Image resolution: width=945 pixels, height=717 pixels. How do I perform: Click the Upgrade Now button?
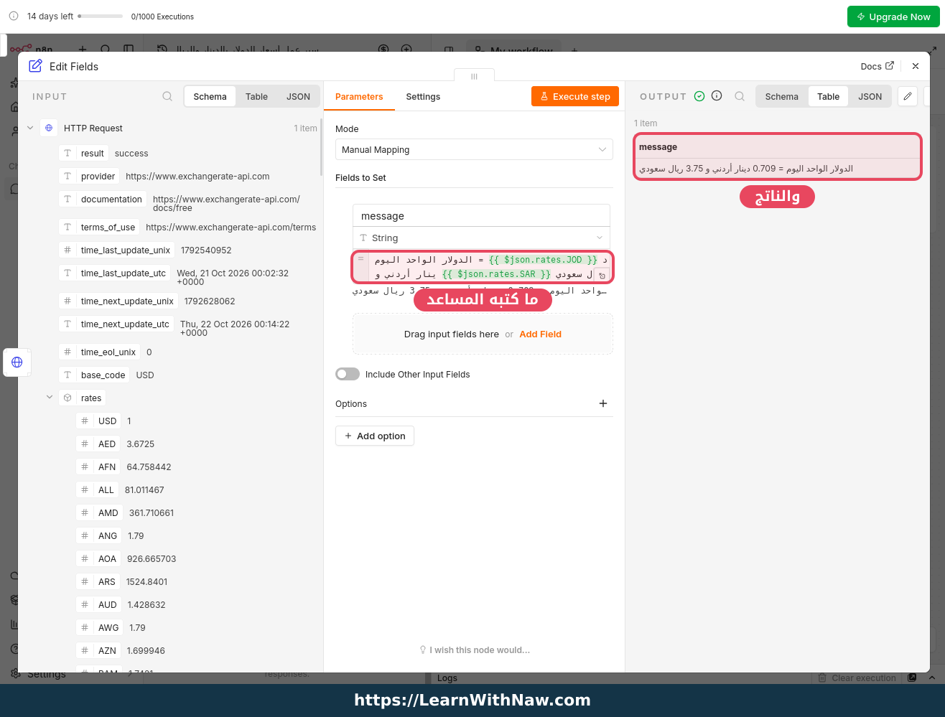893,17
